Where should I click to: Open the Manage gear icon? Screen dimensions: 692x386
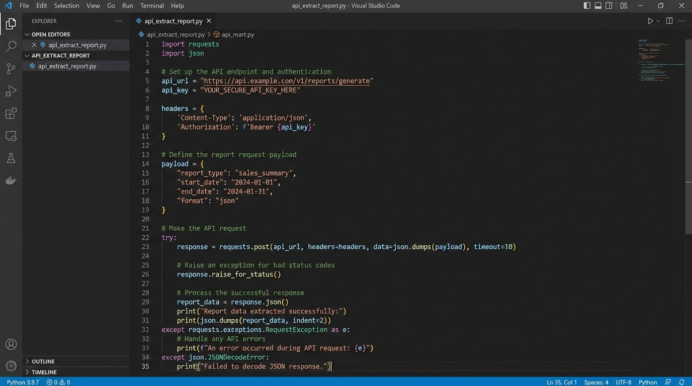point(11,366)
